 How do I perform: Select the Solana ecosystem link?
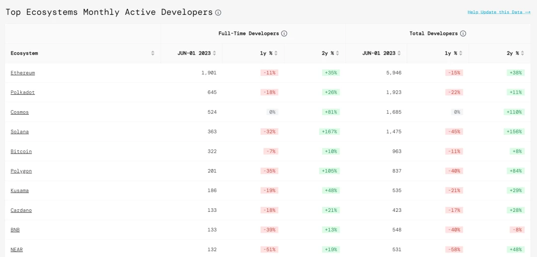(20, 131)
